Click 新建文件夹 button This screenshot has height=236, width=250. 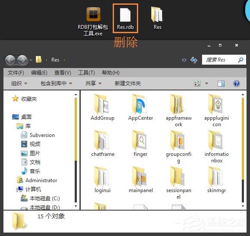click(x=128, y=83)
